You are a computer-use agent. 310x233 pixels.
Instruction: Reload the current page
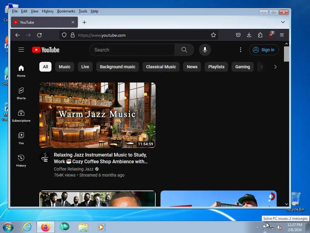pos(39,35)
